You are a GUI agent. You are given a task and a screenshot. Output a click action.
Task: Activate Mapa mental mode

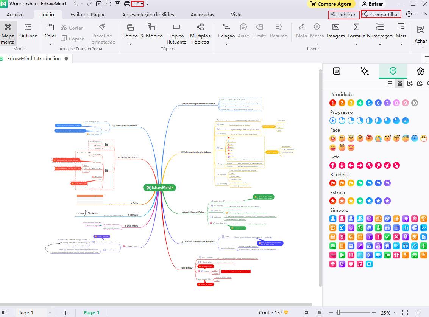point(8,33)
